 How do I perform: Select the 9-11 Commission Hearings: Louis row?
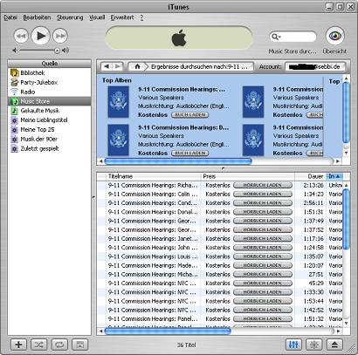point(220,256)
